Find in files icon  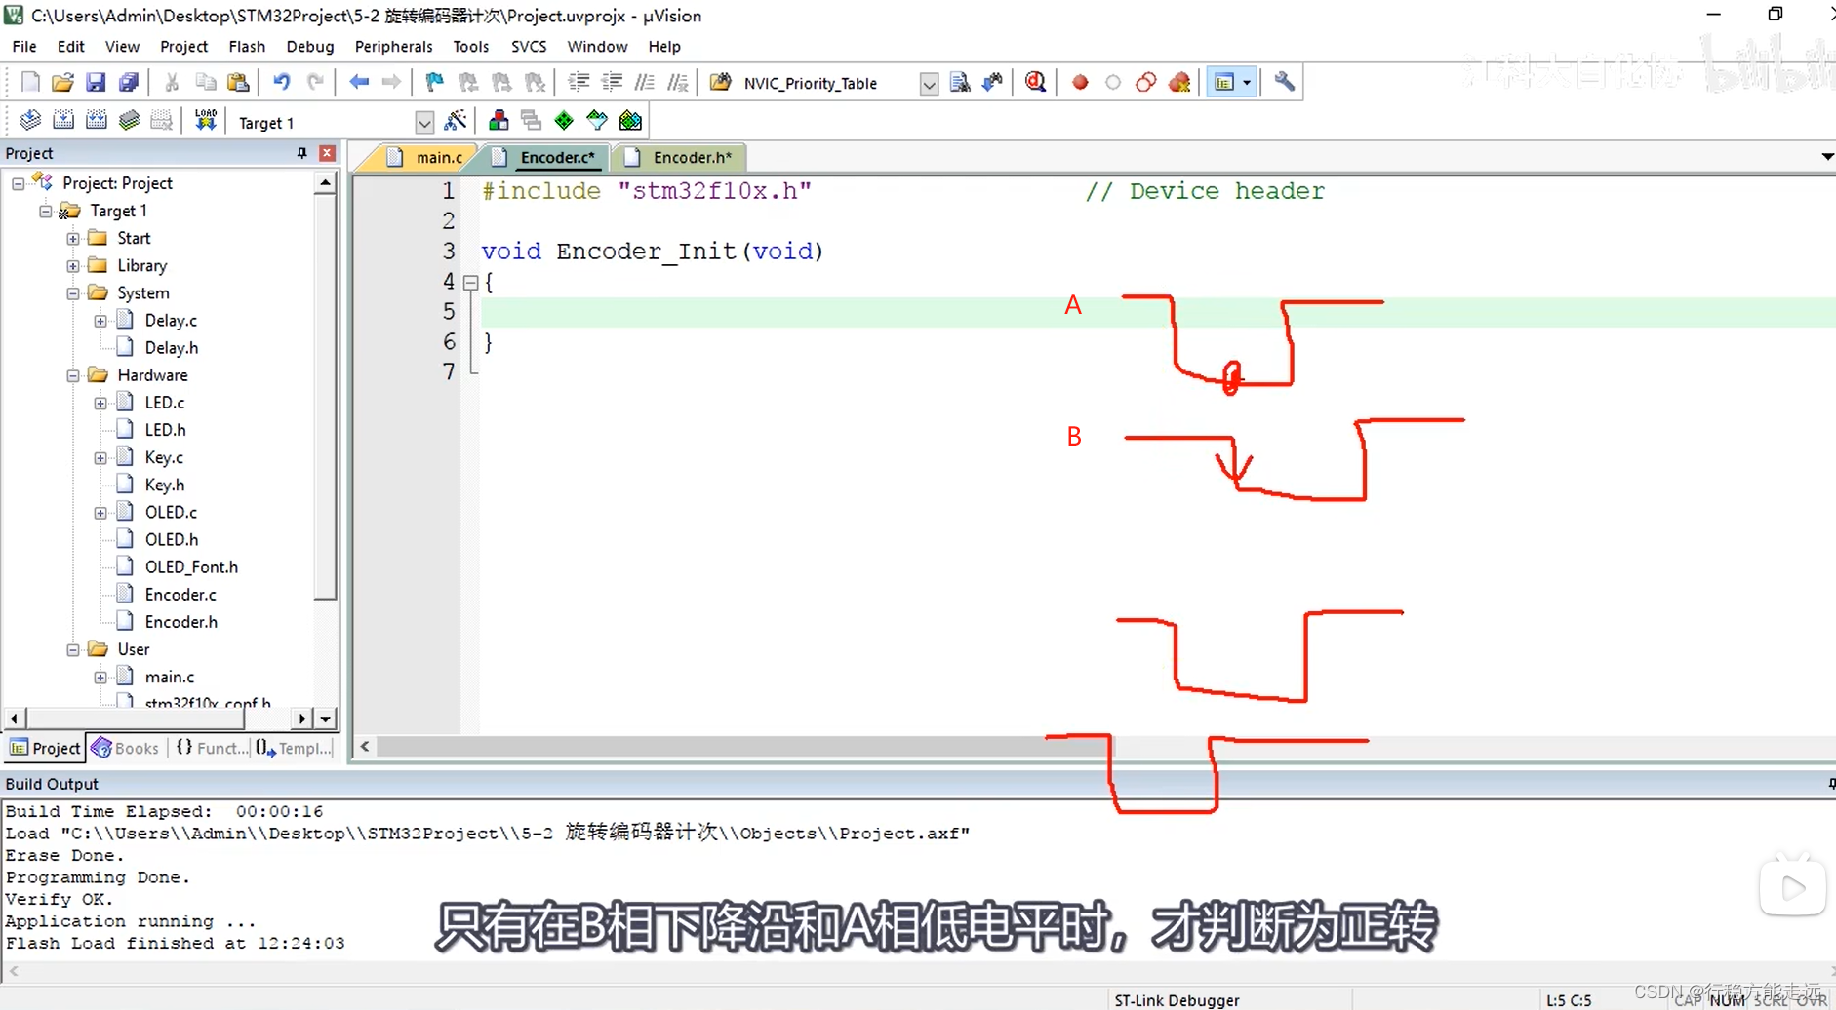coord(721,82)
